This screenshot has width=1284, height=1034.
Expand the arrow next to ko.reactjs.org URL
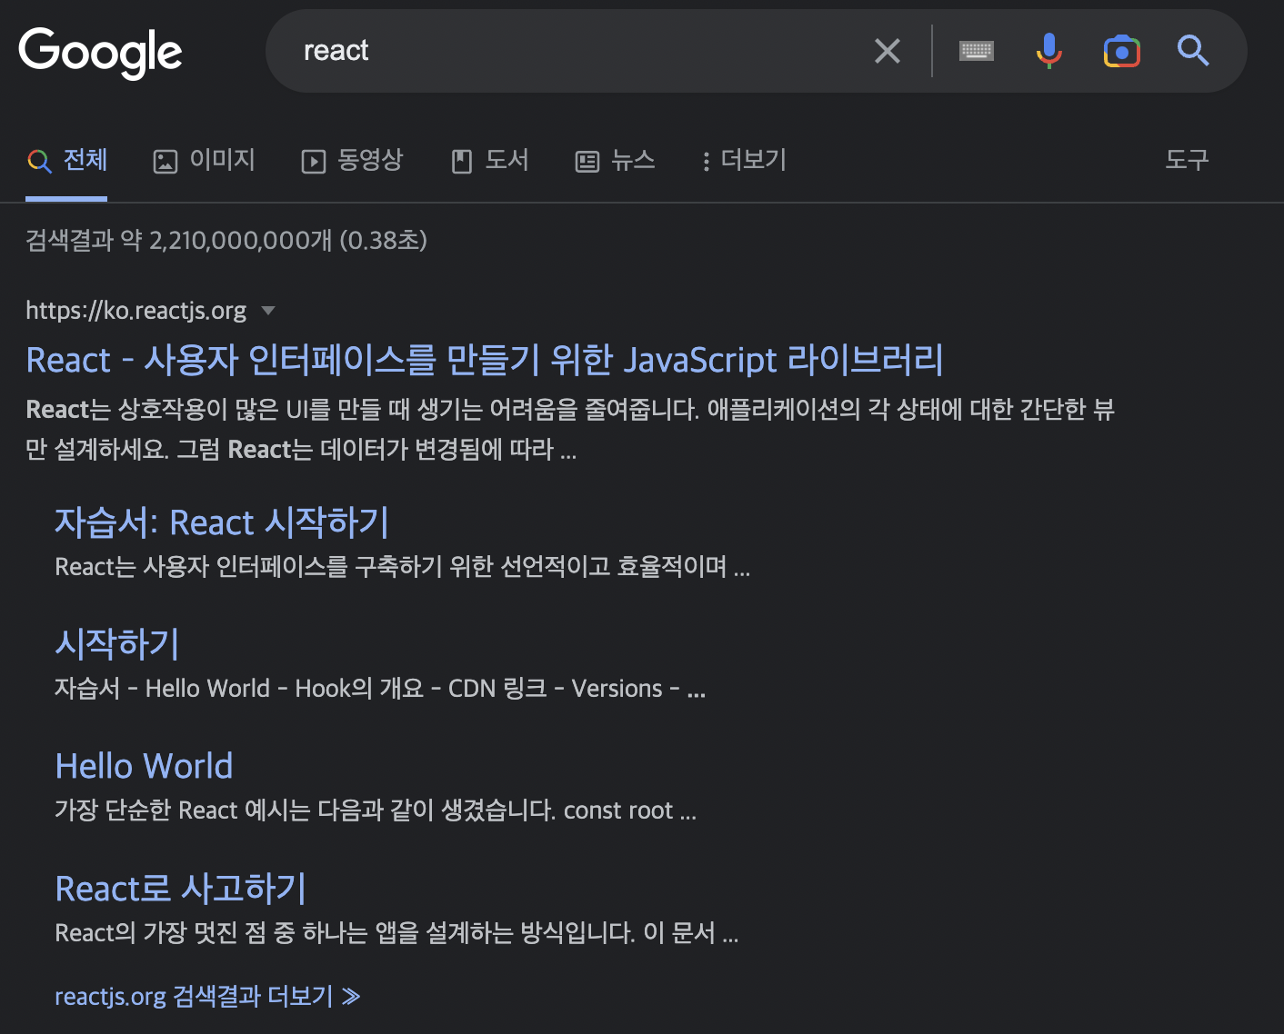pyautogui.click(x=268, y=311)
